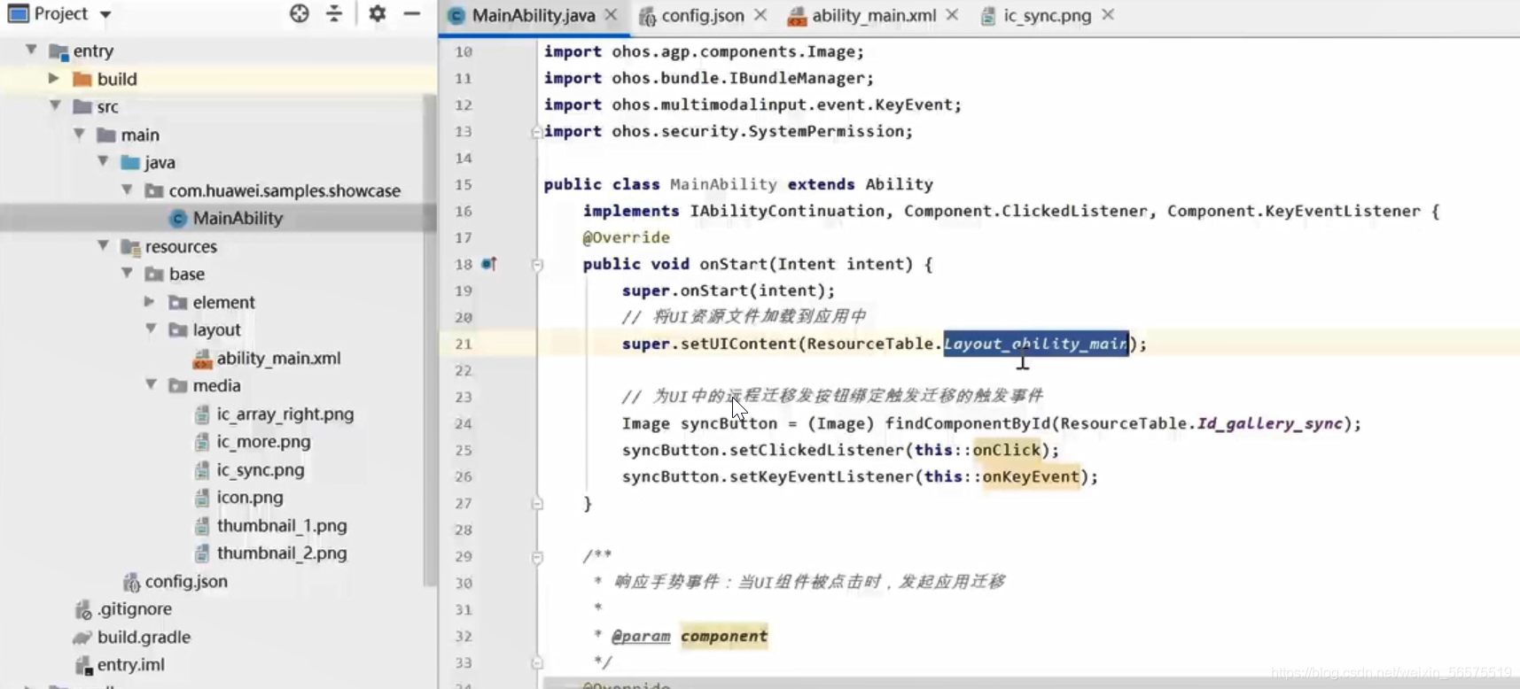Click the Javadoc fold end marker at line 33
1520x689 pixels.
pos(537,662)
